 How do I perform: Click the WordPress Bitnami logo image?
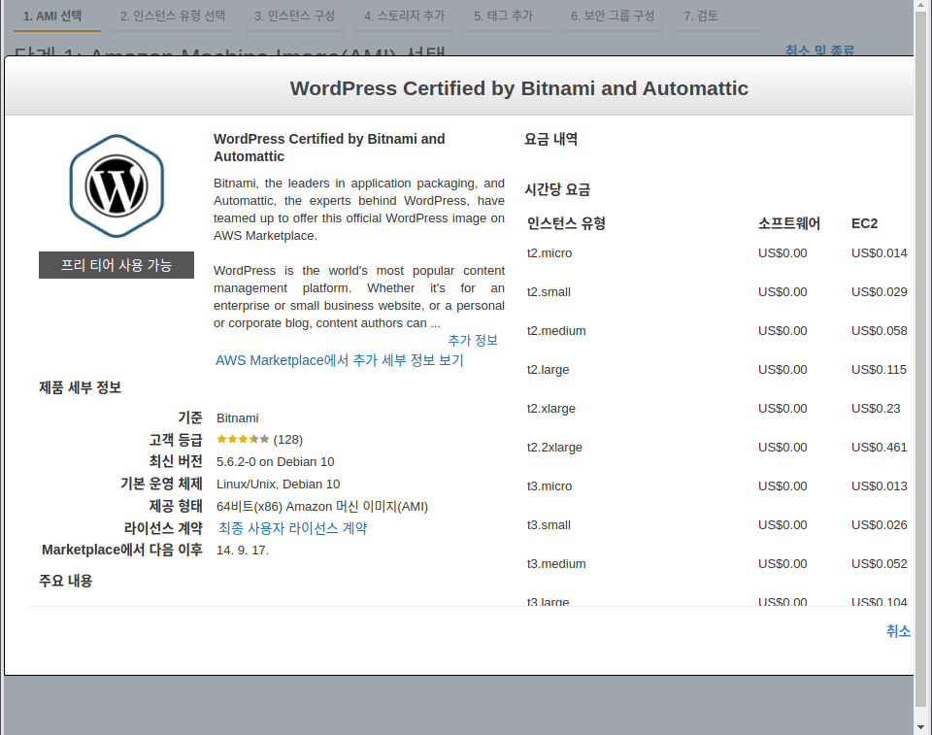tap(116, 186)
